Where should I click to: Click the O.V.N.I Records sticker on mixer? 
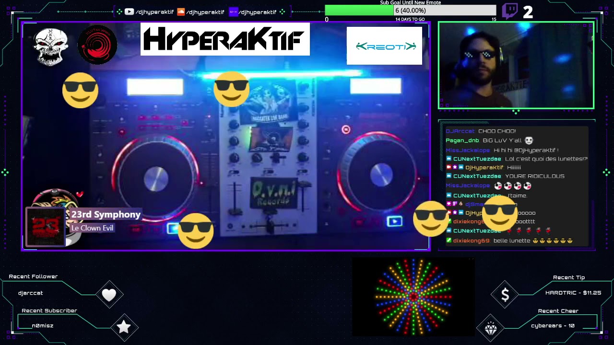coord(274,193)
